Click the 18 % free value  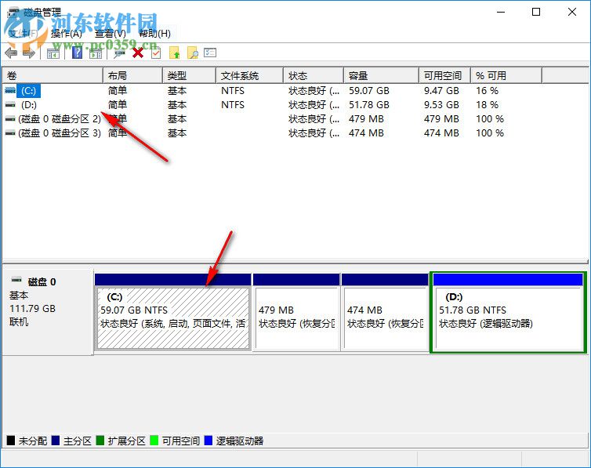(487, 105)
